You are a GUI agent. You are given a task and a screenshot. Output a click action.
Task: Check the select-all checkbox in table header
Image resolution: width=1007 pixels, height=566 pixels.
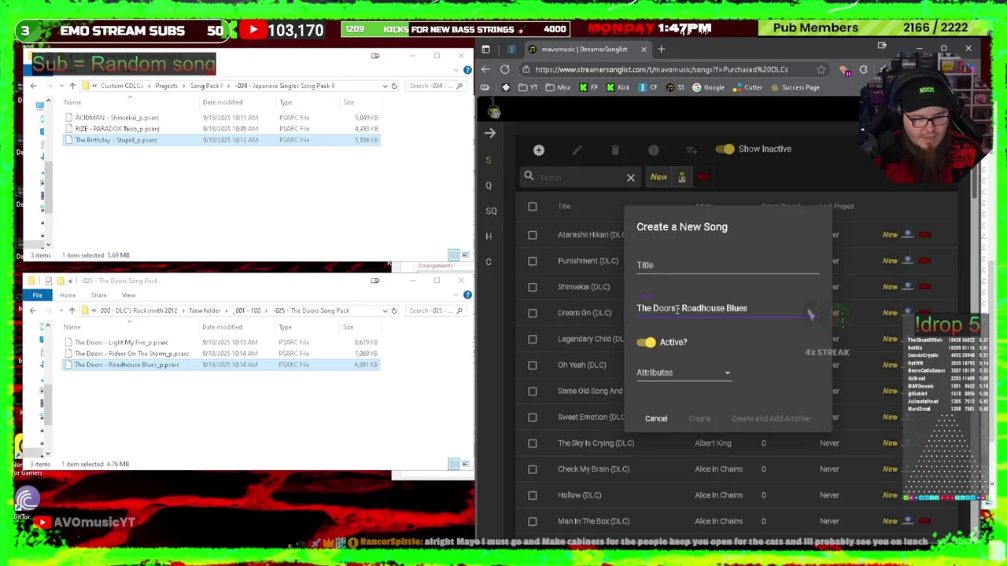tap(533, 207)
